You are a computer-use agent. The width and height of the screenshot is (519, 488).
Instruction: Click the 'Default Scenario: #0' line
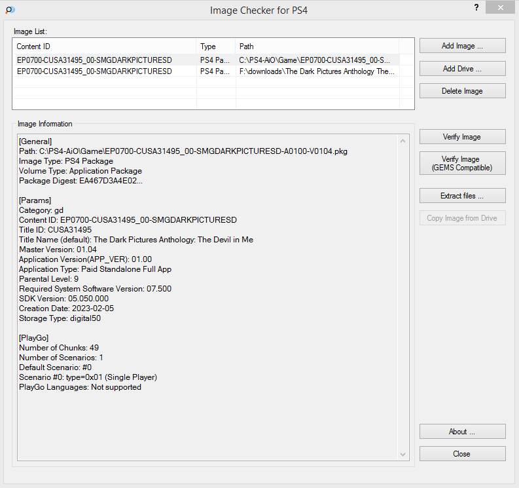click(55, 367)
